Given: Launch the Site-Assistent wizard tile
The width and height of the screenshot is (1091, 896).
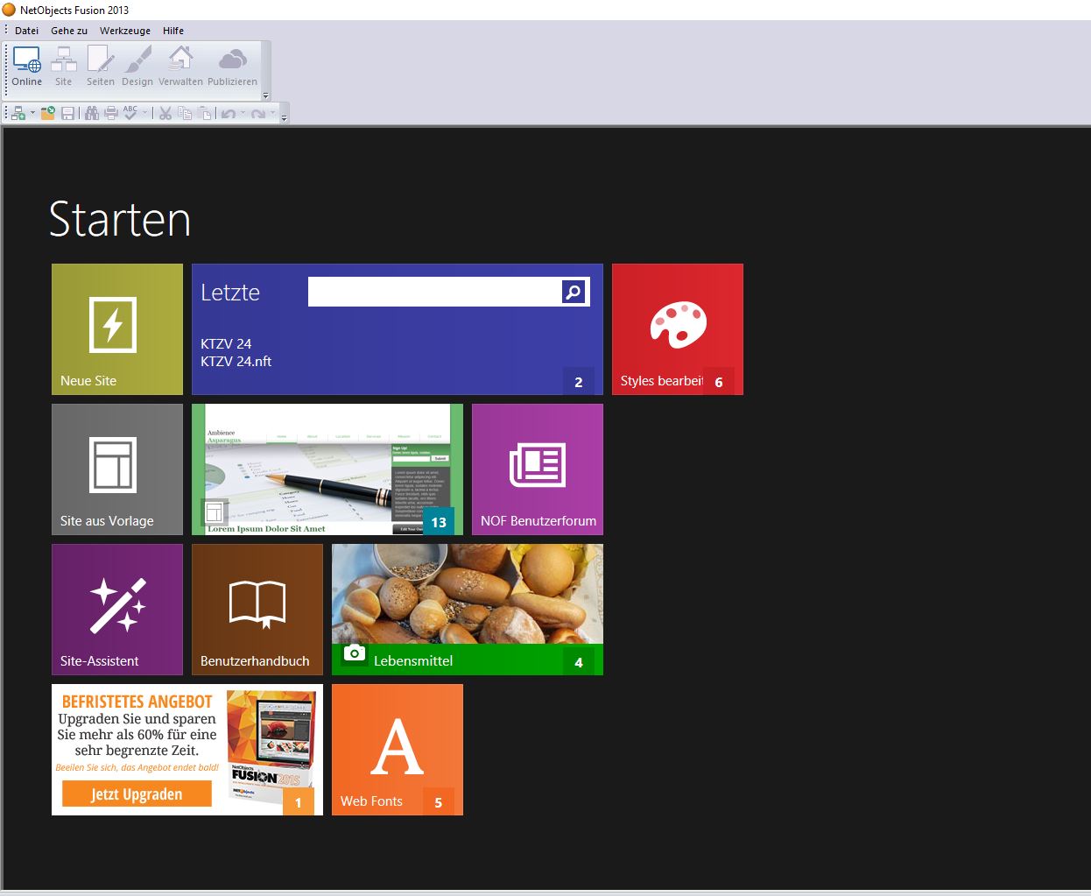Looking at the screenshot, I should 116,610.
